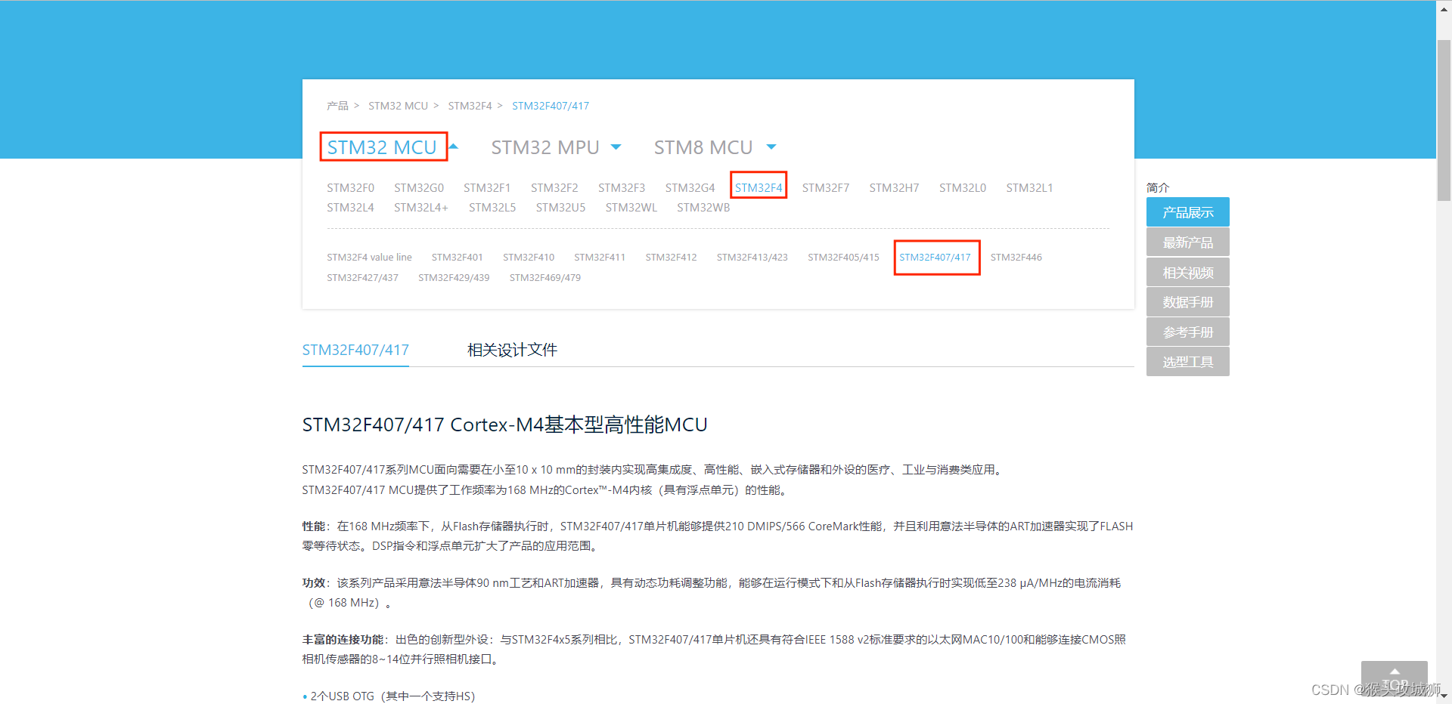Jump to 参考手册 section
1452x704 pixels.
click(x=1188, y=332)
